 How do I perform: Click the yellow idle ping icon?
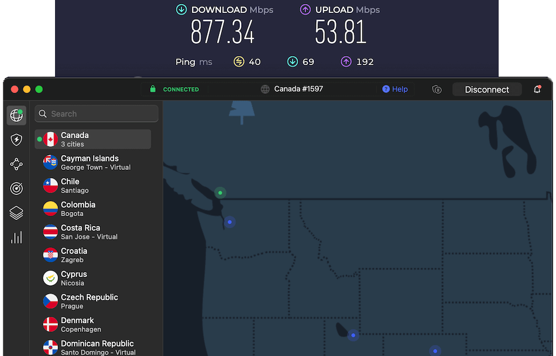pos(239,61)
